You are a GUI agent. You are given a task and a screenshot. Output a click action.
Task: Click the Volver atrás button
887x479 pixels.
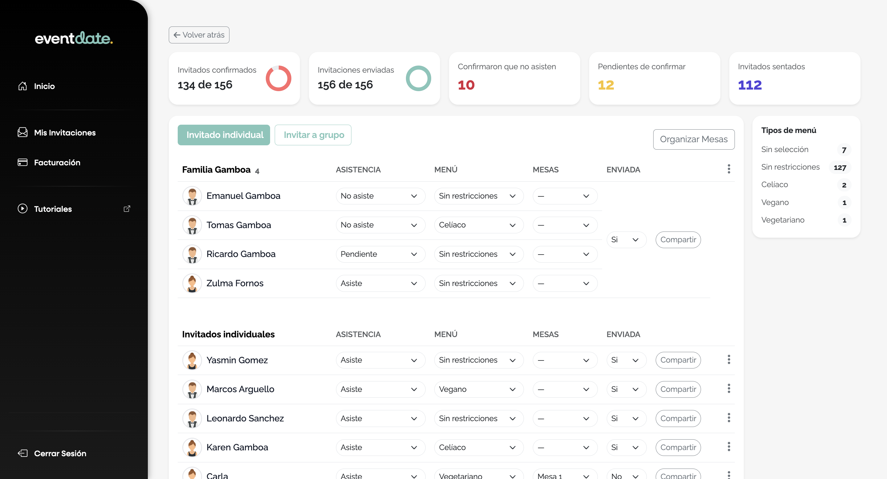(x=199, y=35)
